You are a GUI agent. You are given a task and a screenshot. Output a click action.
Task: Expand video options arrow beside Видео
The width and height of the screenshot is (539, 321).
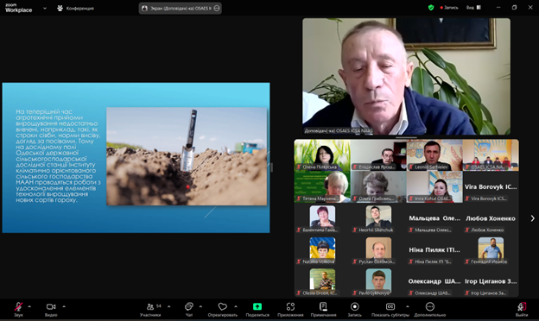[64, 306]
